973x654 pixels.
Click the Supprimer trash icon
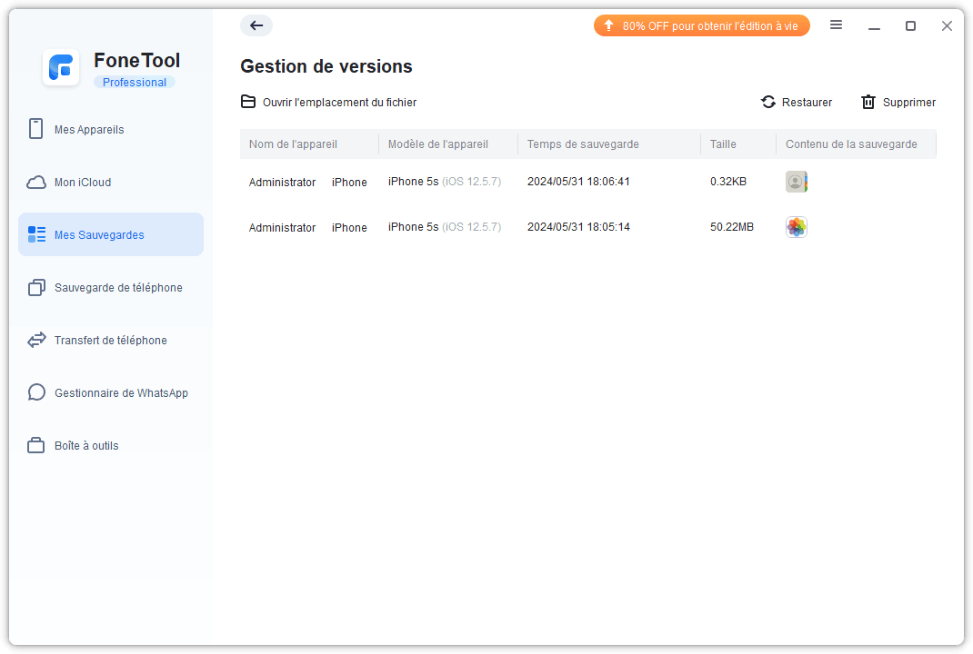click(868, 103)
